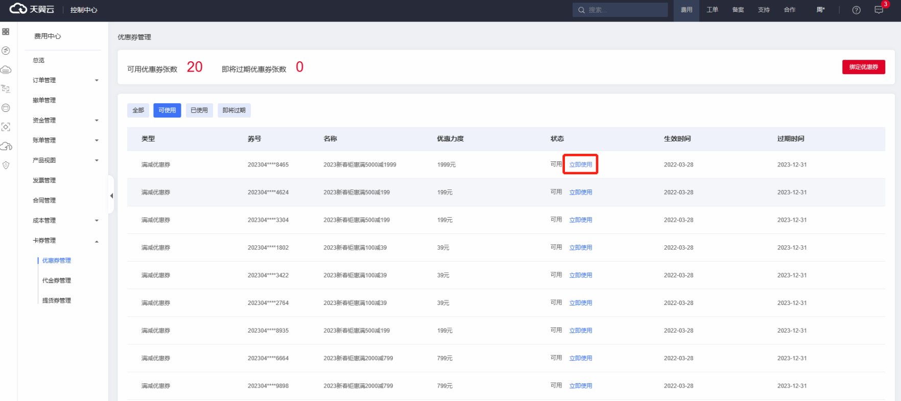901x401 pixels.
Task: Collapse sidebar using the left arrow handle
Action: click(111, 196)
